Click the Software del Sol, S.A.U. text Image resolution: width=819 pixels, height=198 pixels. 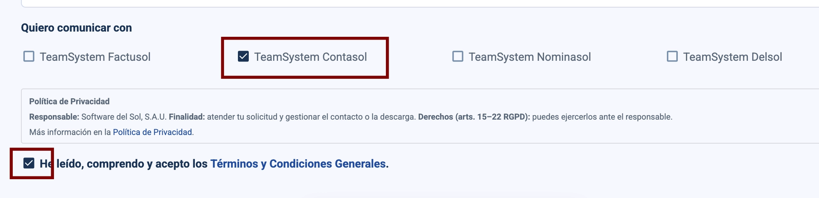tap(124, 117)
